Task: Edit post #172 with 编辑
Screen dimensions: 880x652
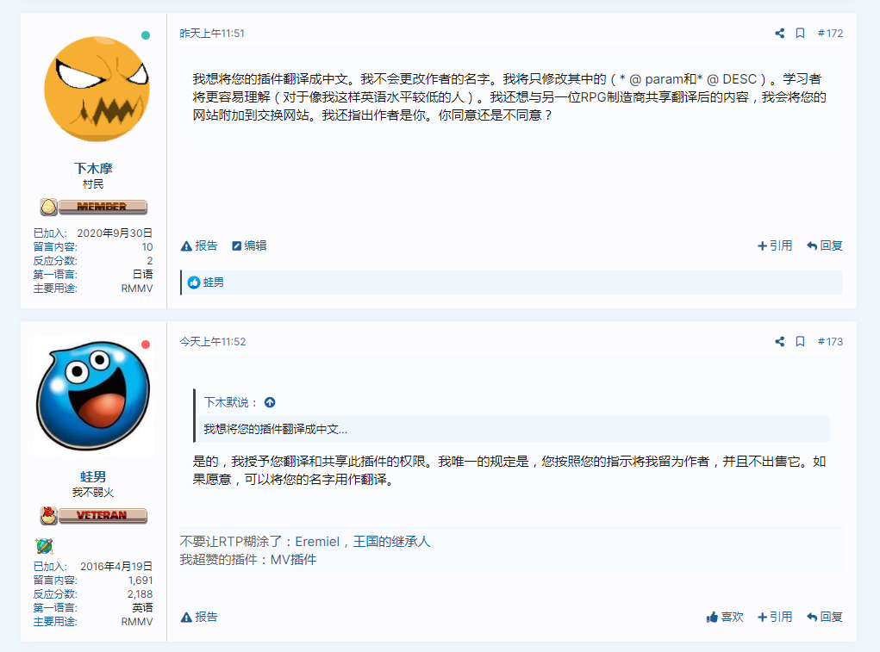Action: coord(249,245)
